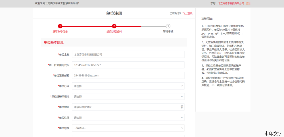Focus the 单位全称 input field
The width and height of the screenshot is (284, 137).
[128, 55]
